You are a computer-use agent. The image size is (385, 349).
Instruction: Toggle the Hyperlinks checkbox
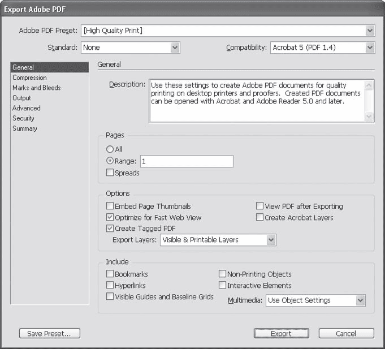pyautogui.click(x=110, y=286)
